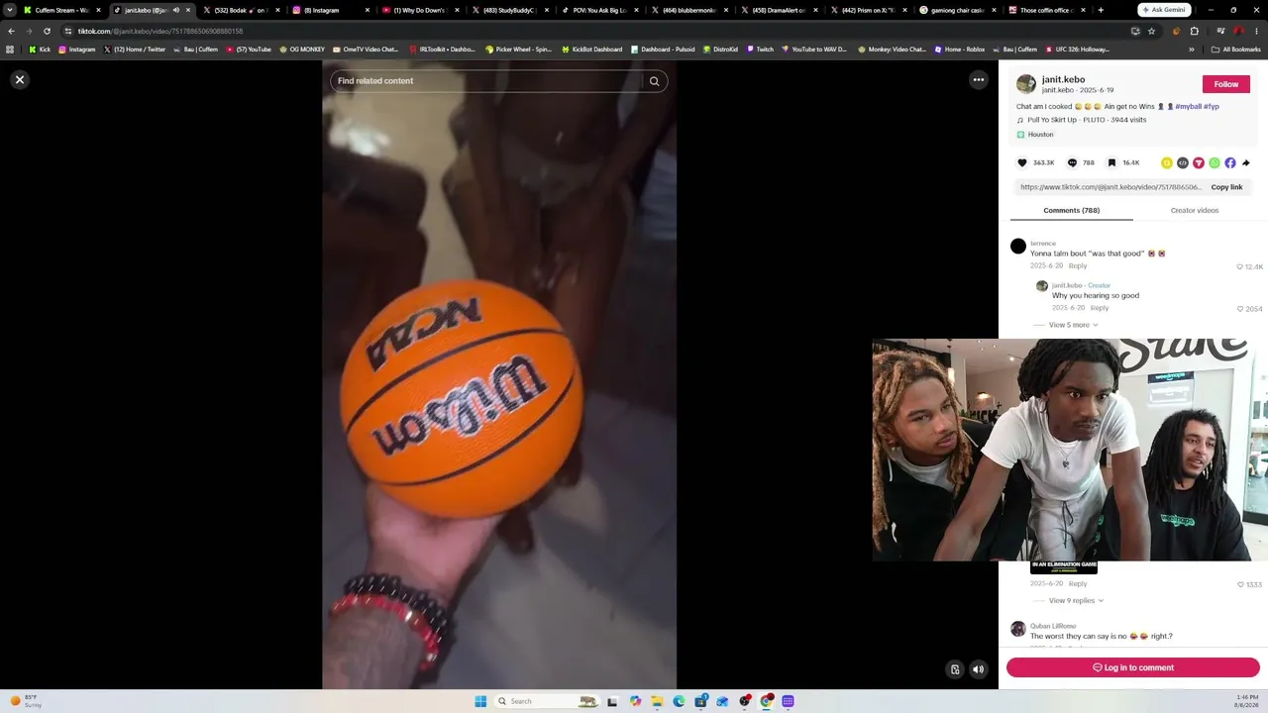The height and width of the screenshot is (713, 1268).
Task: Click the #fyp hashtag
Action: click(1212, 106)
